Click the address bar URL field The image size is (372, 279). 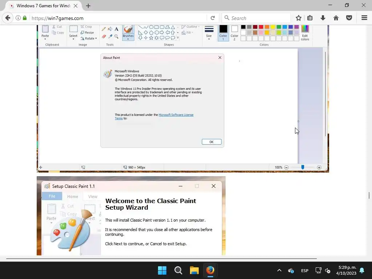[118, 18]
